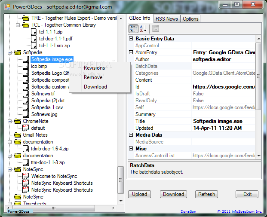Open the RSS News tab
Viewport: 267px width, 217px height.
click(x=167, y=19)
